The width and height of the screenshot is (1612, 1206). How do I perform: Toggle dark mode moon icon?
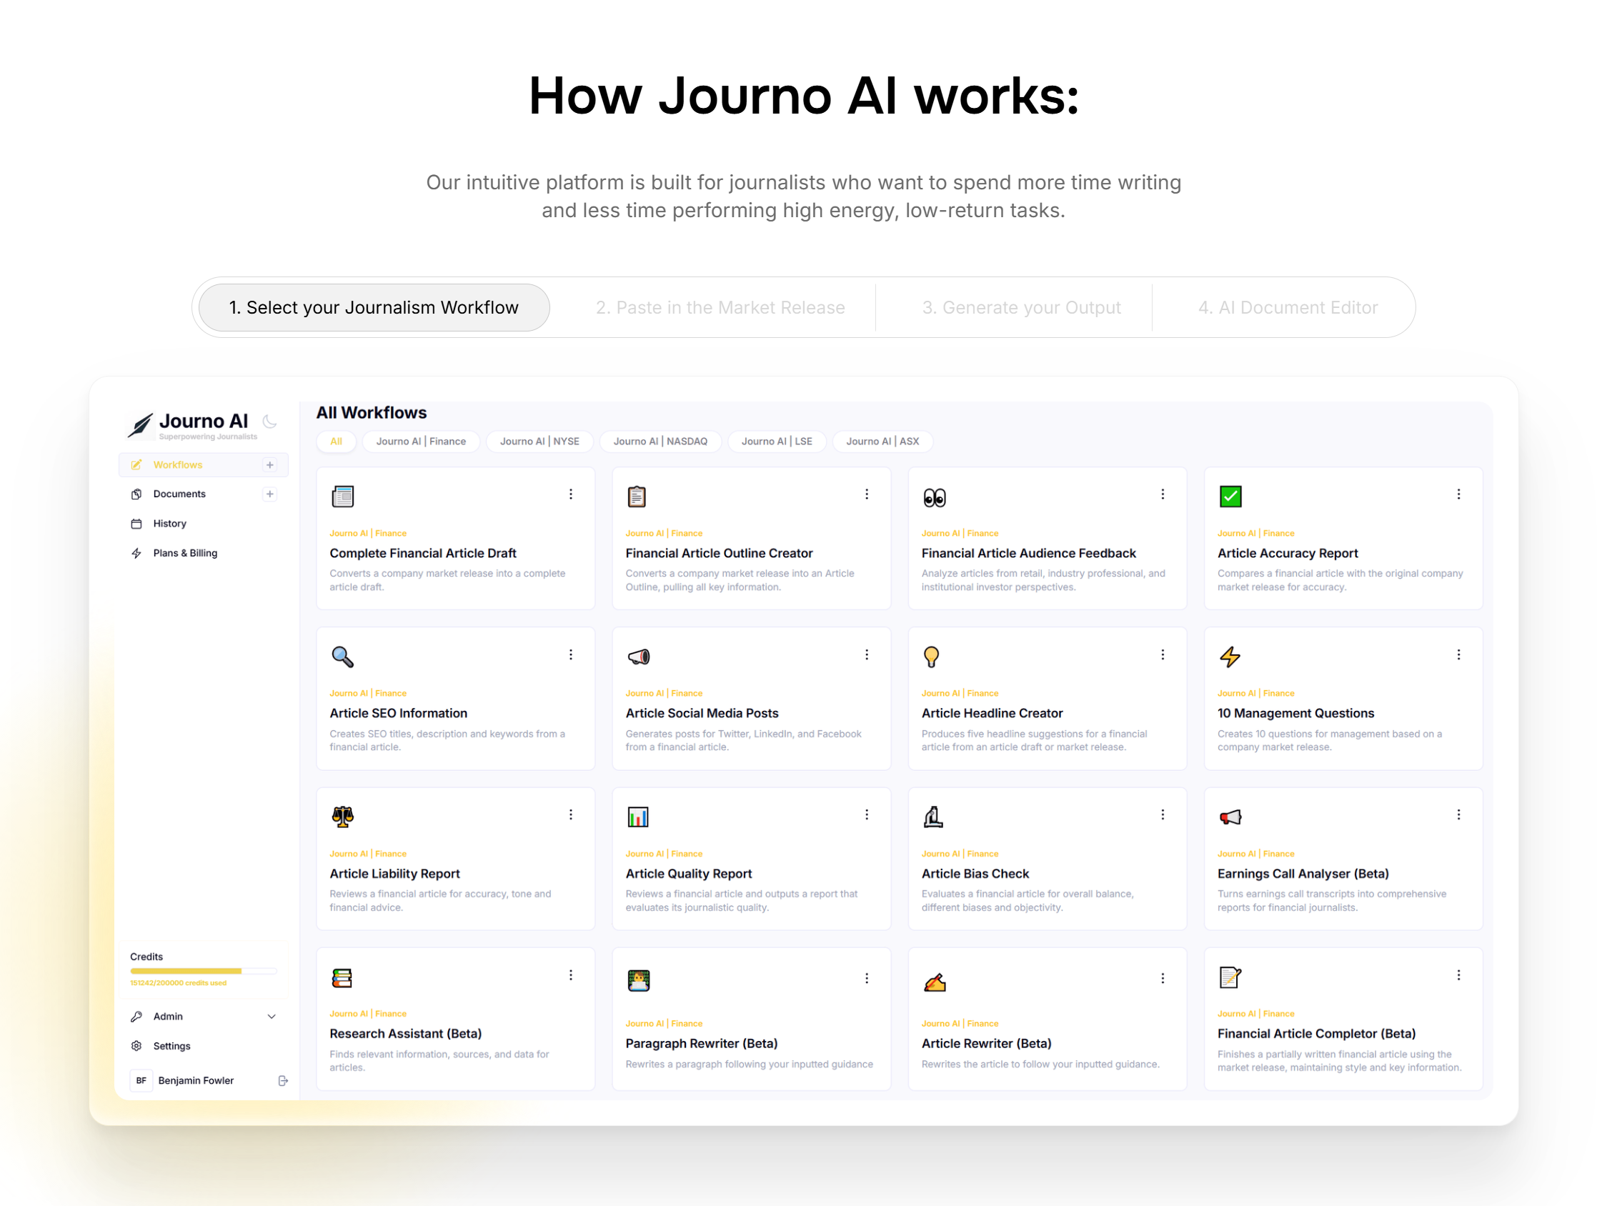(269, 422)
